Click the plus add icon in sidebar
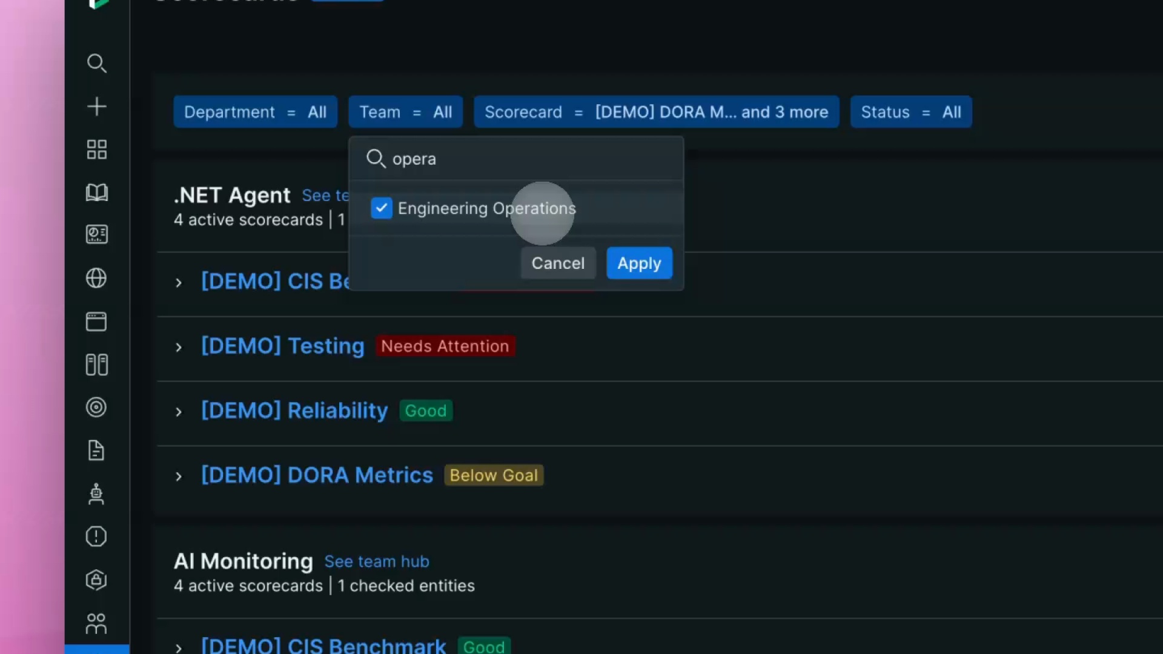The height and width of the screenshot is (654, 1163). point(96,107)
